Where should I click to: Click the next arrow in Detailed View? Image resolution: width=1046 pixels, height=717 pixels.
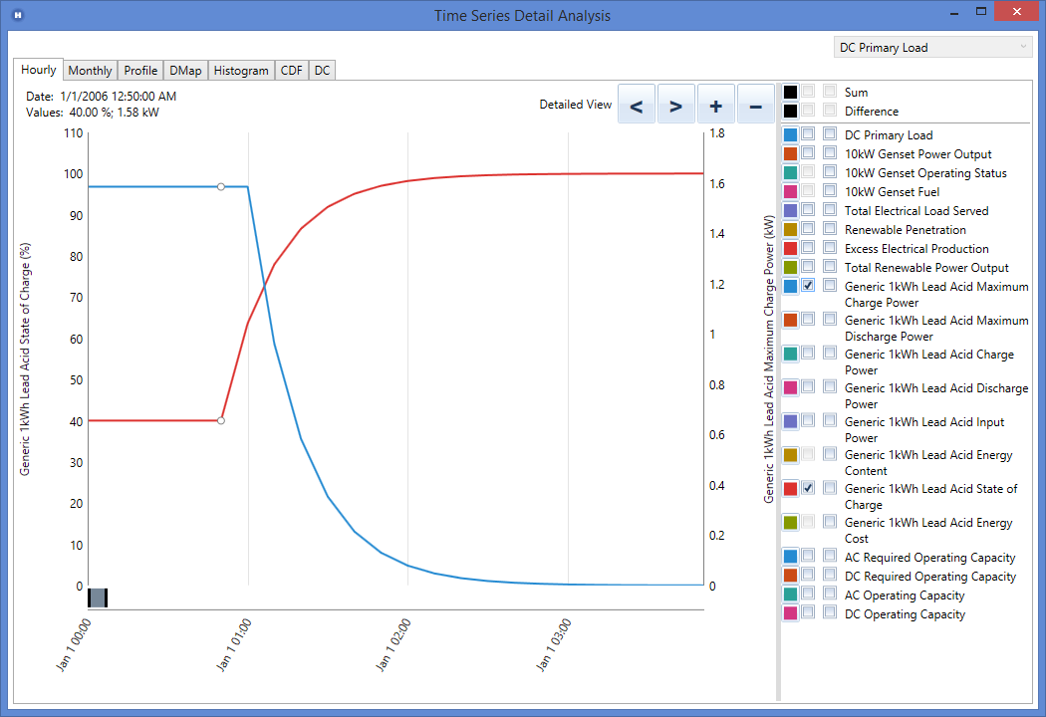[x=675, y=105]
